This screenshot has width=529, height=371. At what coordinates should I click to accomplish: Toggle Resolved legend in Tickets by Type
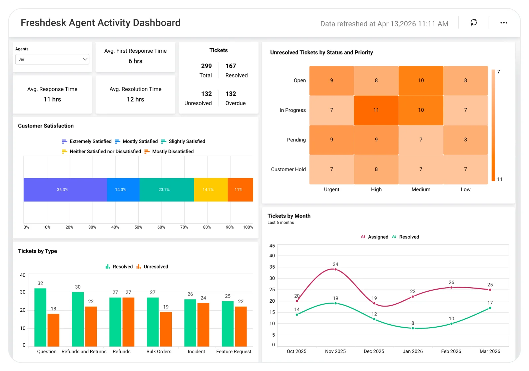(119, 267)
